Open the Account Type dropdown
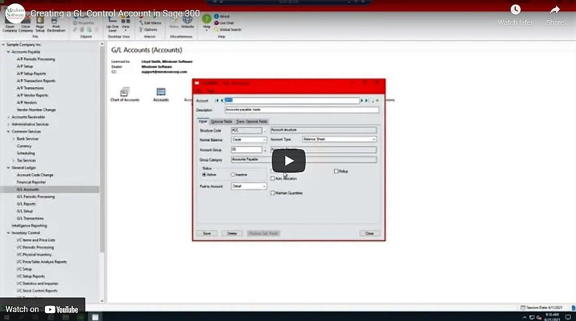This screenshot has width=576, height=321. [340, 139]
